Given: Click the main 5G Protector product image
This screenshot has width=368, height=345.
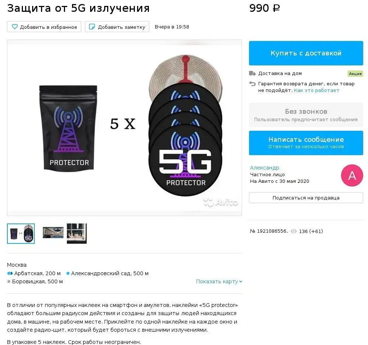Looking at the screenshot, I should (125, 128).
